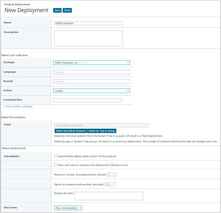The image size is (221, 213).
Task: Click the Select by Tag or Group button
Action: [102, 131]
